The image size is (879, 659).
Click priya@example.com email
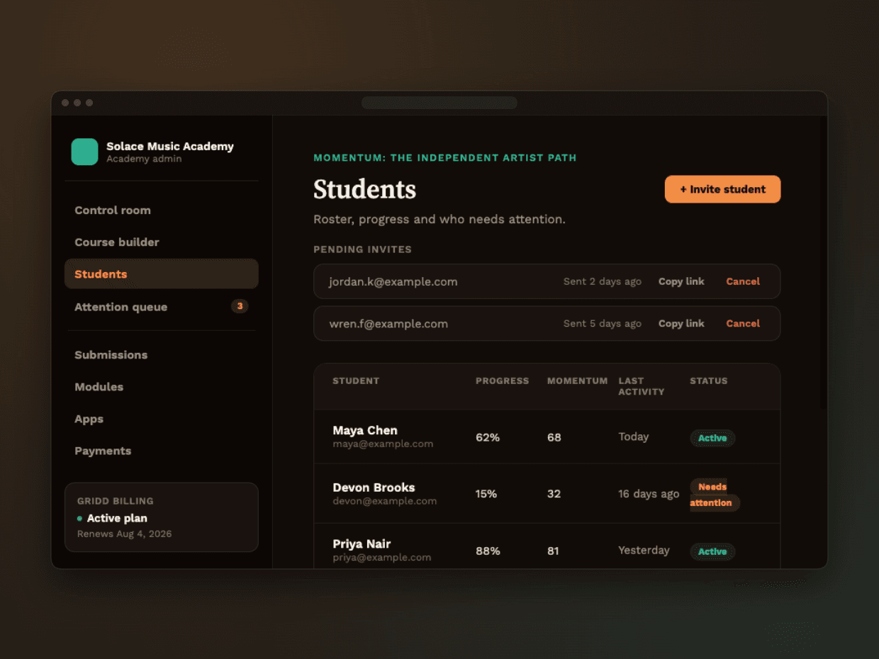point(382,557)
